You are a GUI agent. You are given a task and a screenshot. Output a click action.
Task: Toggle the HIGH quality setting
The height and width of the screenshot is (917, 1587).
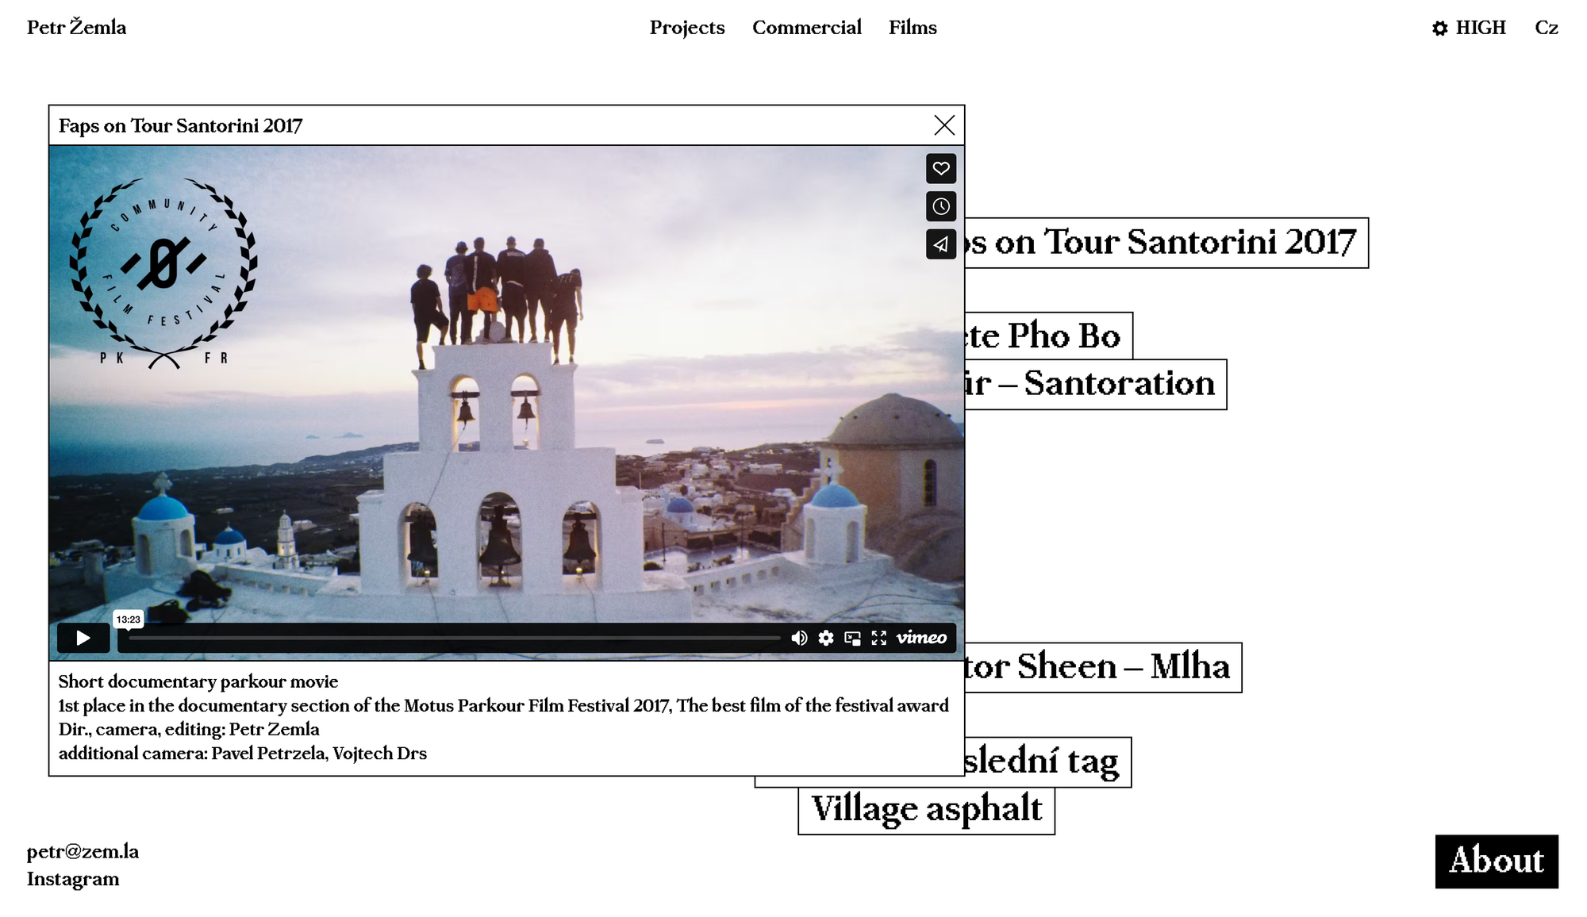[1469, 28]
